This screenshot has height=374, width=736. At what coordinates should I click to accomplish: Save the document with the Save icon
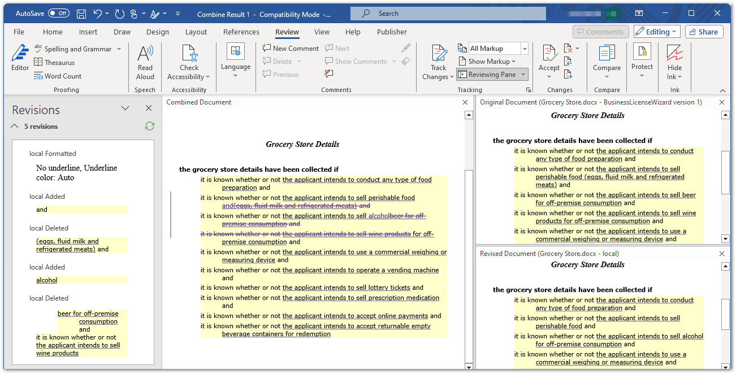(x=81, y=14)
